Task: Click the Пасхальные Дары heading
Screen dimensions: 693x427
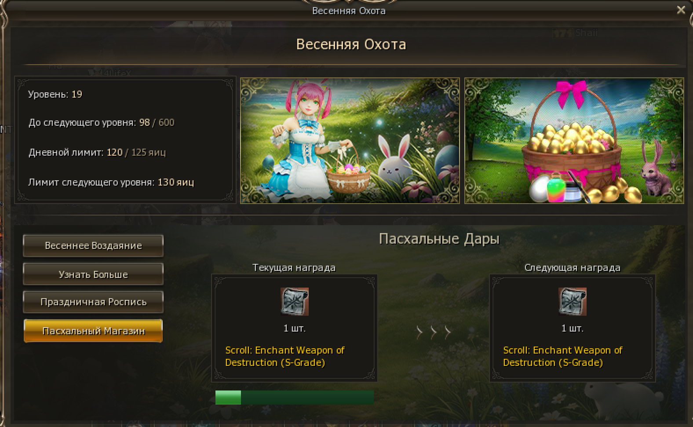Action: 439,239
